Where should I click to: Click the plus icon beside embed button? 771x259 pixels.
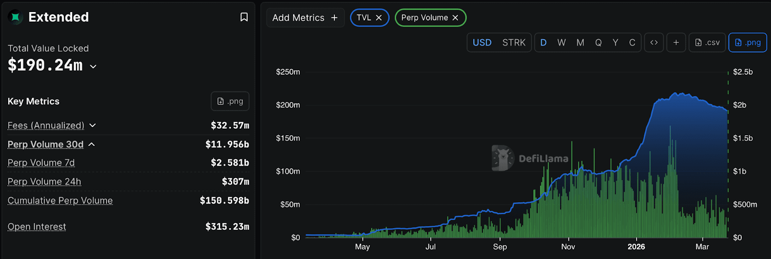click(x=676, y=42)
